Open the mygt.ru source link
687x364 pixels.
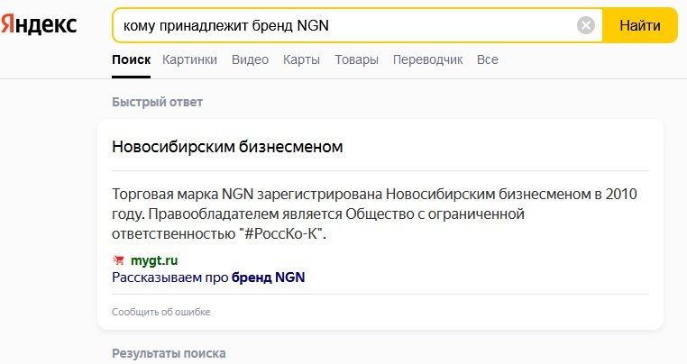(154, 260)
